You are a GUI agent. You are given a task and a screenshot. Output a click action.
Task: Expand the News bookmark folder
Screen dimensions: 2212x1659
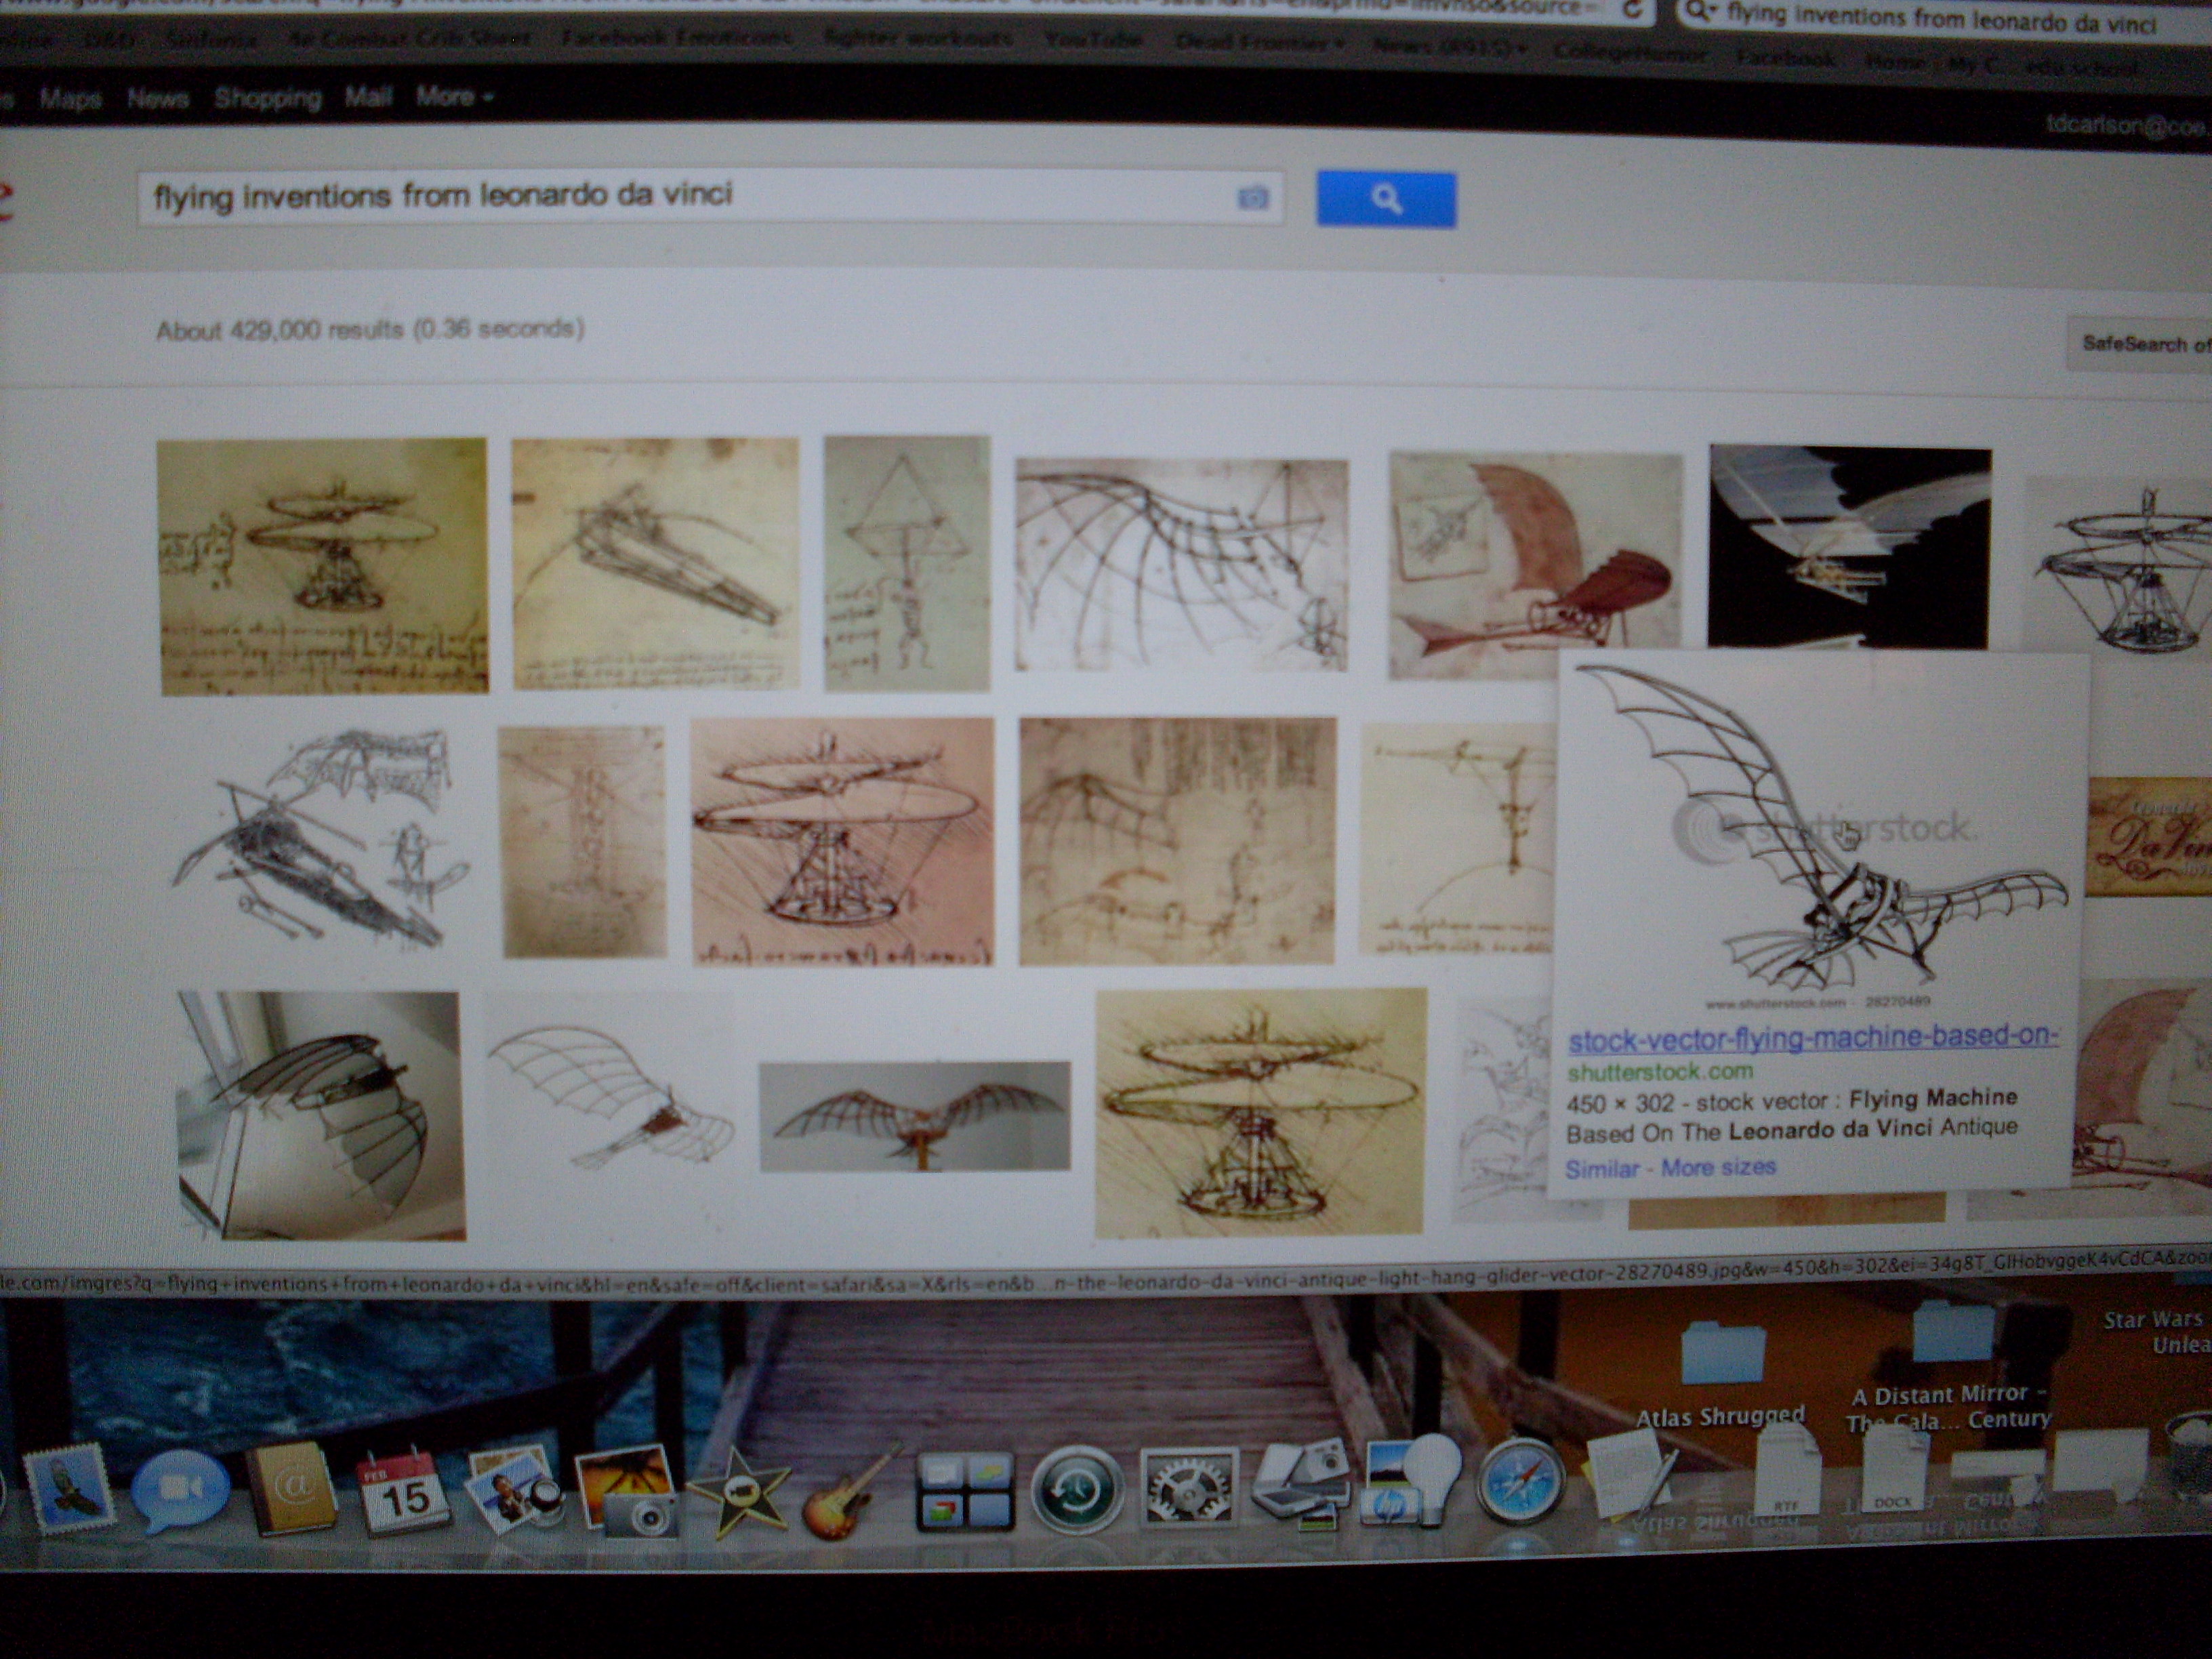coord(1449,46)
